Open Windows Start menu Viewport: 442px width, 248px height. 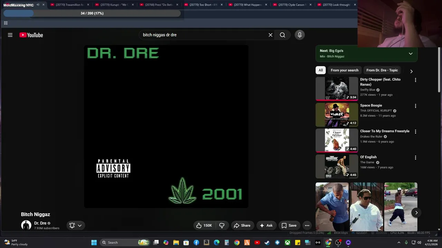[94, 242]
